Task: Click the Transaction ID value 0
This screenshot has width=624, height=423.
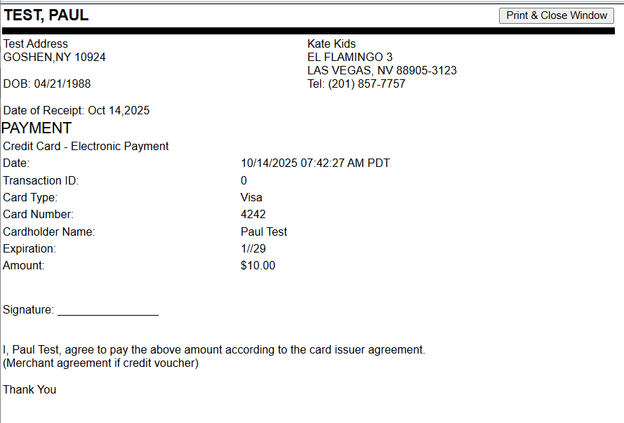Action: 244,180
